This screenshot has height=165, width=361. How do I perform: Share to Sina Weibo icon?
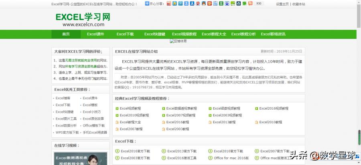169,4
